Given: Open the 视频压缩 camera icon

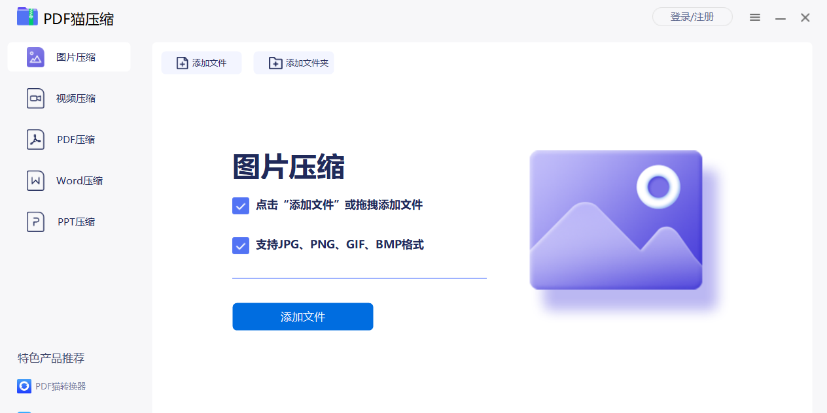Looking at the screenshot, I should coord(35,99).
